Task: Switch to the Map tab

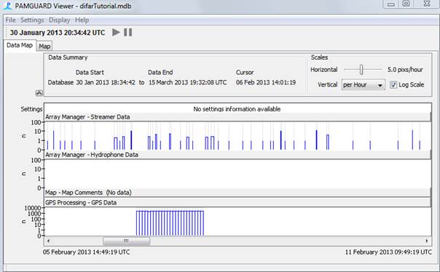Action: pos(44,47)
